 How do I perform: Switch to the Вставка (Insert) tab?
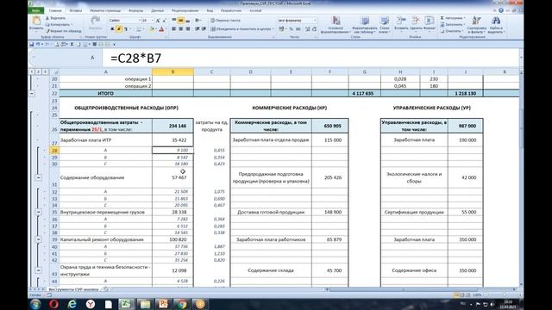click(x=76, y=10)
